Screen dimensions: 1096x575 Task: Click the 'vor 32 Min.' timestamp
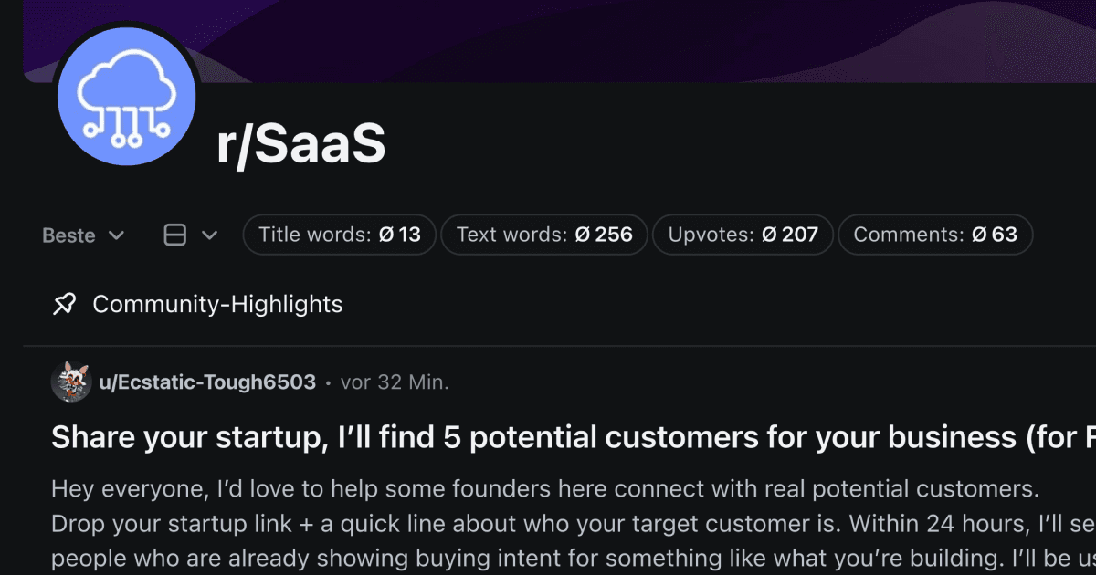[393, 382]
